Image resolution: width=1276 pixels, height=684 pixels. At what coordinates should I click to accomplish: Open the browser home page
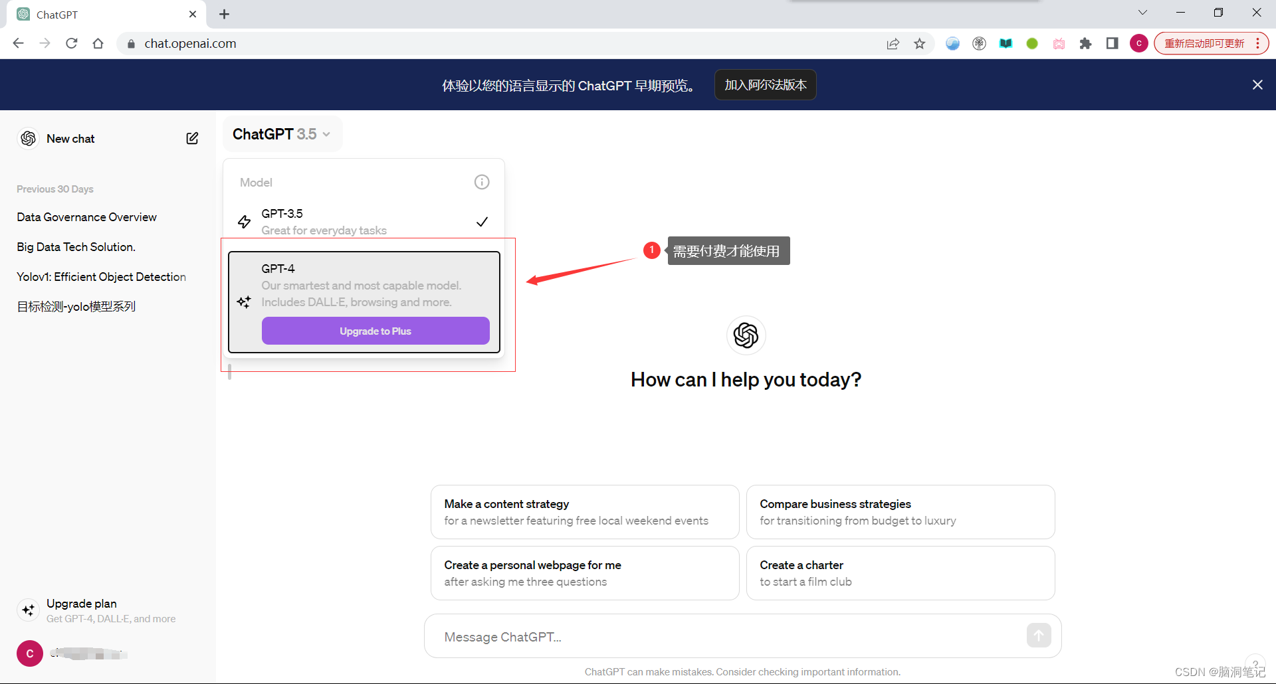(98, 43)
